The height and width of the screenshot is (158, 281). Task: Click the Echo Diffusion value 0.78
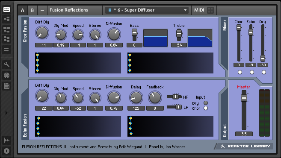pyautogui.click(x=114, y=108)
